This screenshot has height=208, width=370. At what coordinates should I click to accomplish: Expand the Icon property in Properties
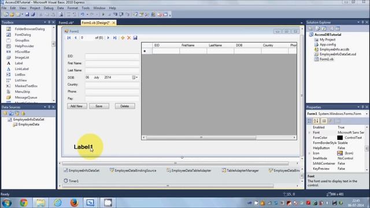309,153
